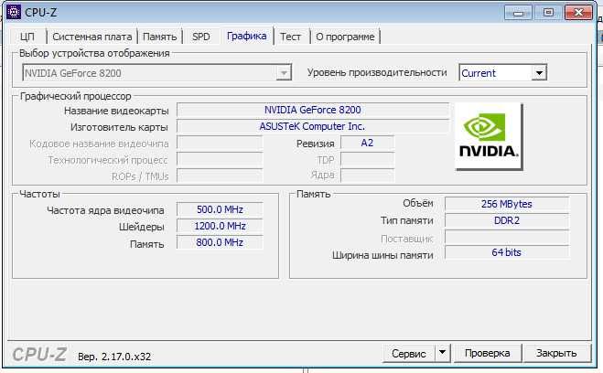Click the Частота ядра видеочипа label
This screenshot has height=373, width=603.
point(105,210)
